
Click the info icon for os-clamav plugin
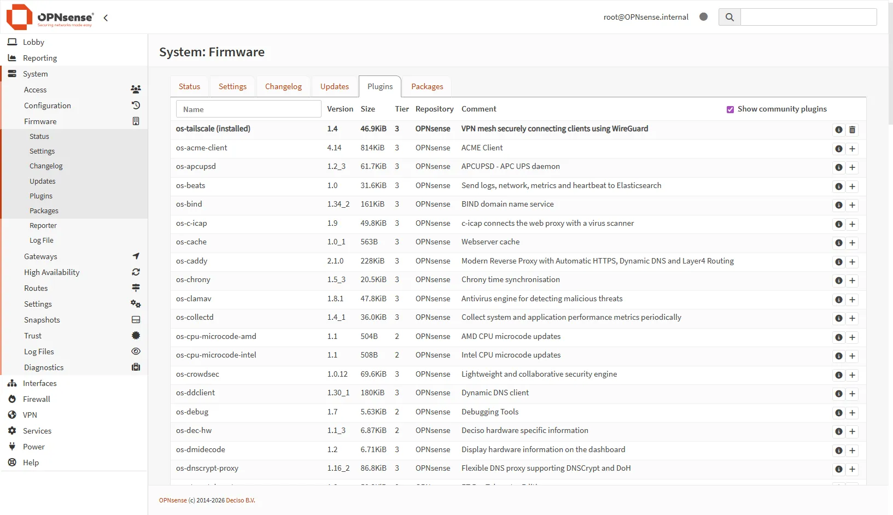tap(838, 300)
